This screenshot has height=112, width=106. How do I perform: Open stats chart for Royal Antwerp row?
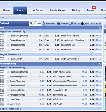[100, 59]
